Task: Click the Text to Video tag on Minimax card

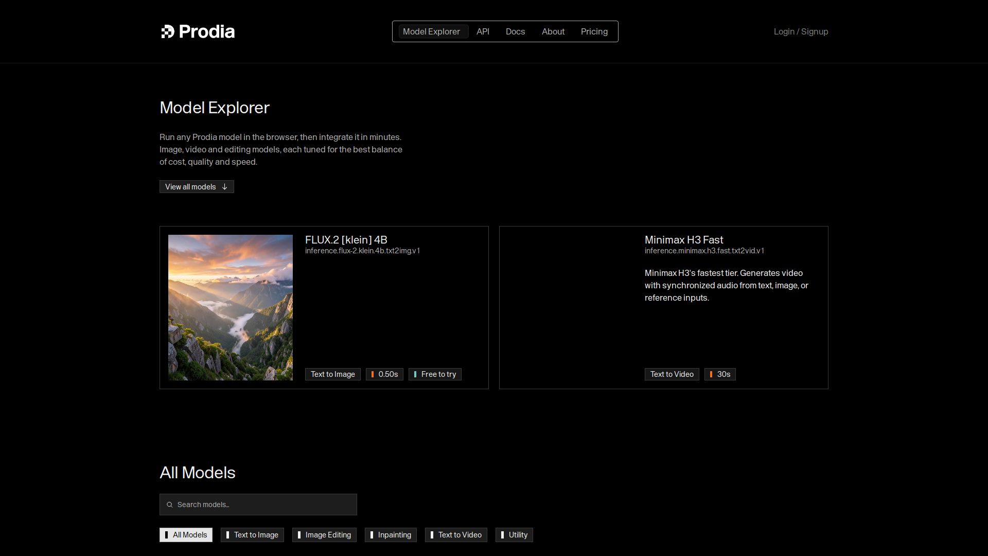Action: click(672, 374)
